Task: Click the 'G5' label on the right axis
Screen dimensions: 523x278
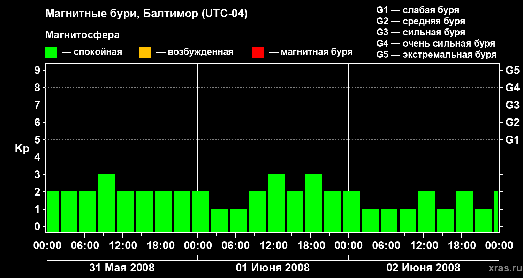Action: 513,70
